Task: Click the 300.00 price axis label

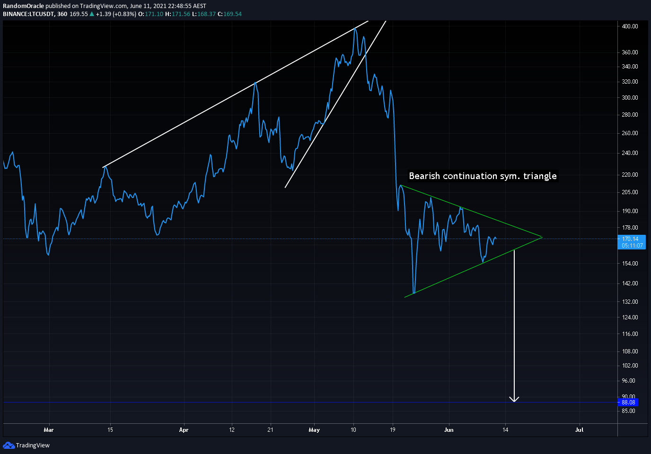Action: [x=630, y=98]
